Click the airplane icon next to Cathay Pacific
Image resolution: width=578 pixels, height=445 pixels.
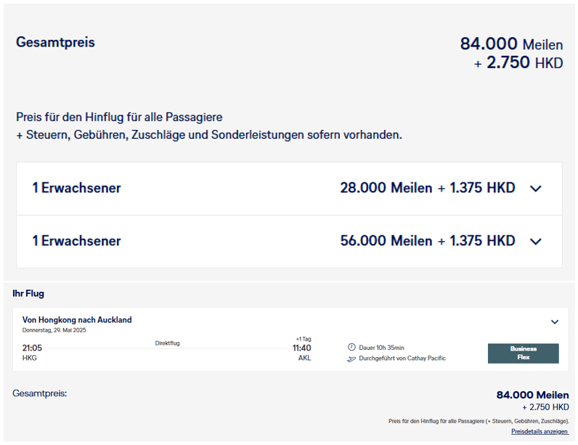351,359
